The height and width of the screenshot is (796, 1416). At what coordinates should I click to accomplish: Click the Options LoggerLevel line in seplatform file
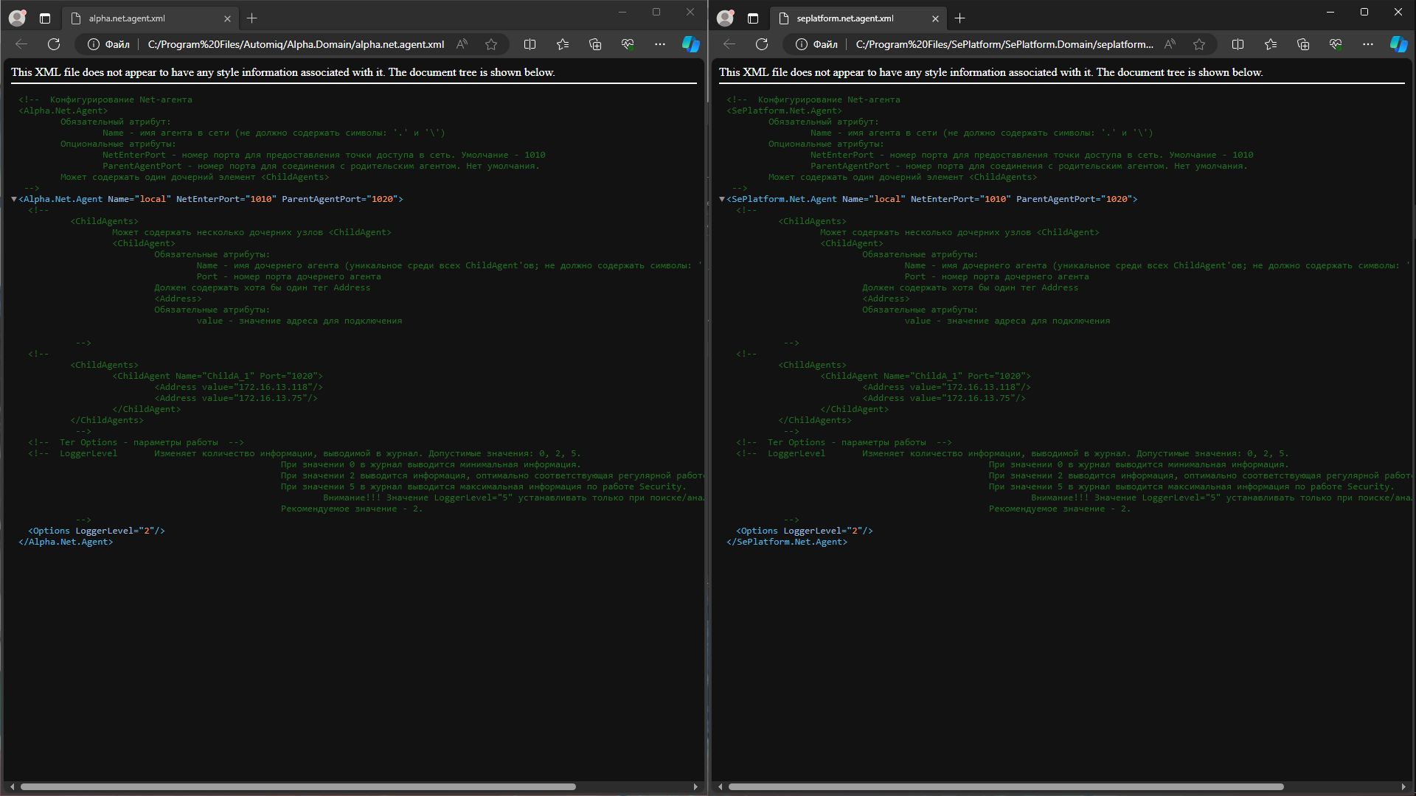point(805,531)
